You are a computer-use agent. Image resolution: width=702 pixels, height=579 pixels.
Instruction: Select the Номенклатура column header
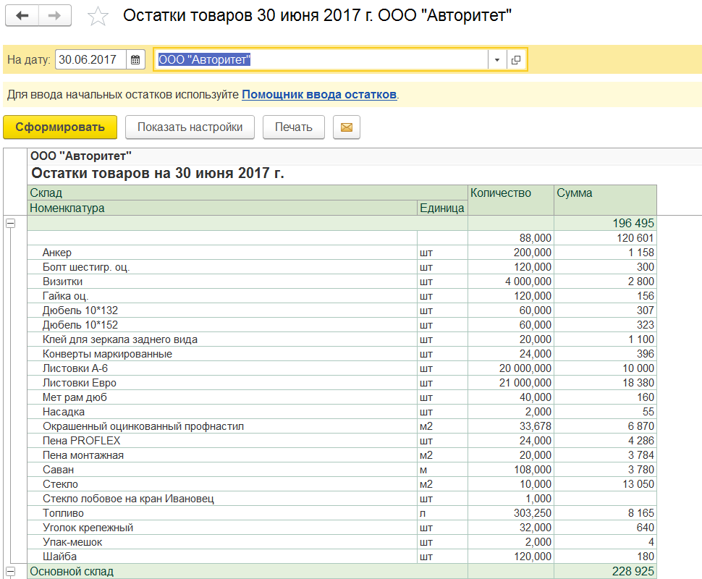[222, 208]
